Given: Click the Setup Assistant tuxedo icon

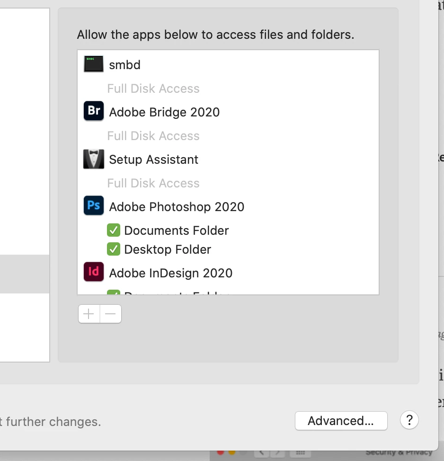Looking at the screenshot, I should [94, 159].
